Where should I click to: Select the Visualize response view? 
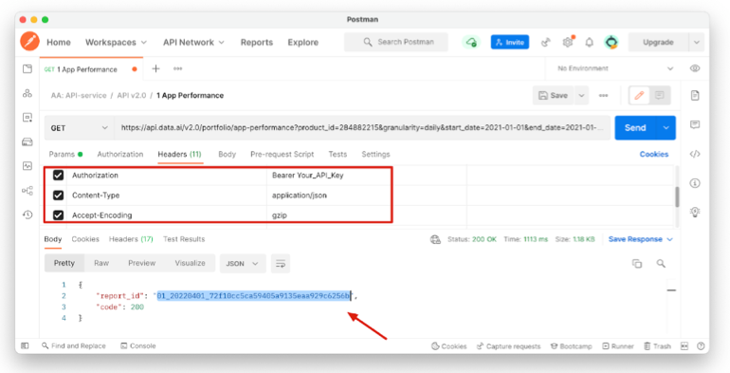pos(190,263)
